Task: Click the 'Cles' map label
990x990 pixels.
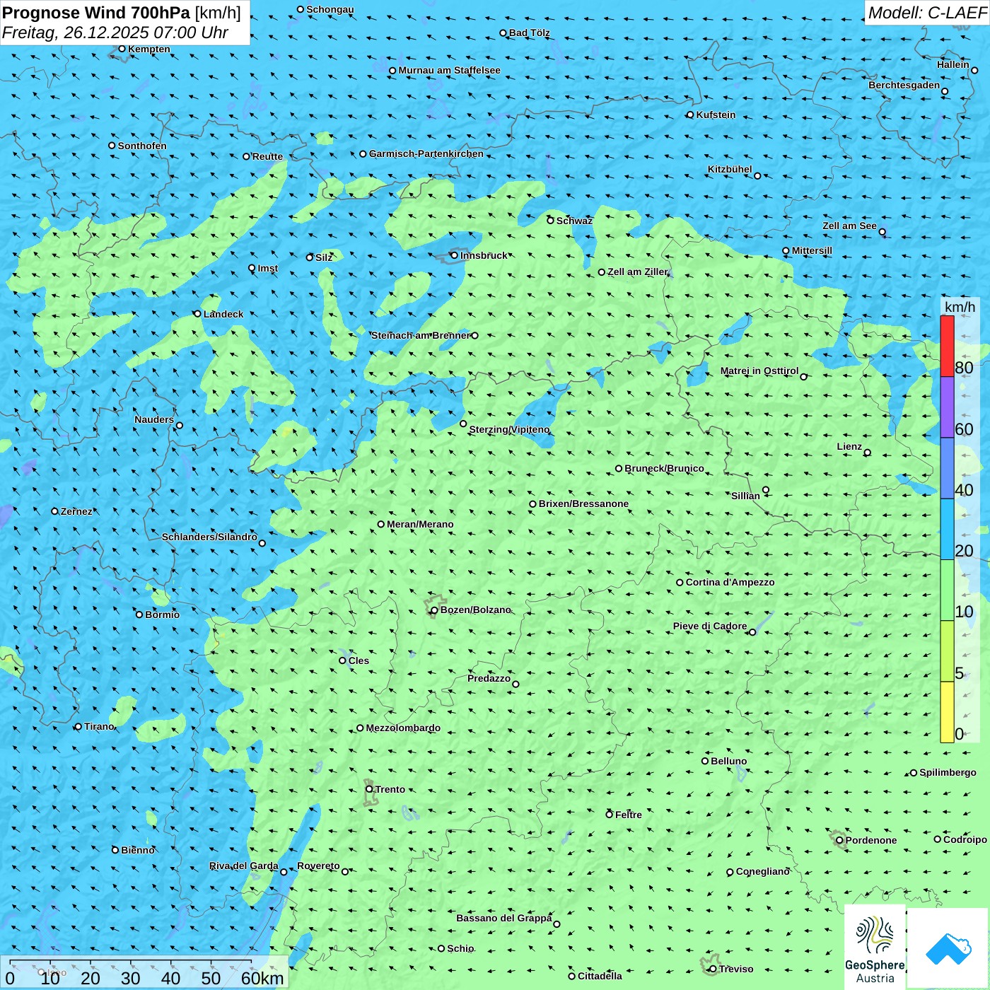Action: (x=359, y=661)
